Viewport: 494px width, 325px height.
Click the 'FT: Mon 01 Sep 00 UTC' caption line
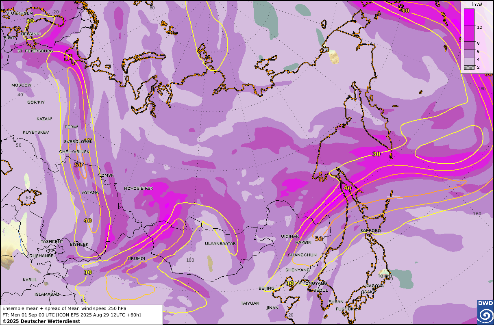tap(72, 314)
